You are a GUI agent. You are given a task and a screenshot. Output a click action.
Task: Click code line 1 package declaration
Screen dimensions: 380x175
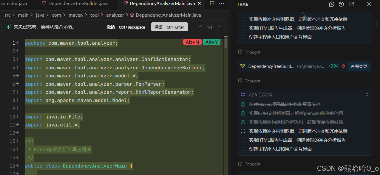72,43
